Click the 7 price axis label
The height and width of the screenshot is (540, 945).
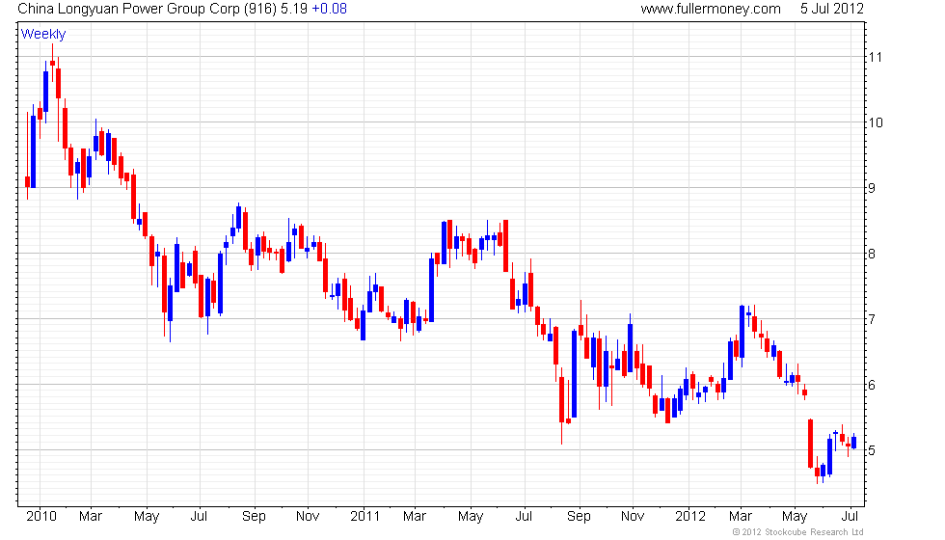tap(872, 319)
